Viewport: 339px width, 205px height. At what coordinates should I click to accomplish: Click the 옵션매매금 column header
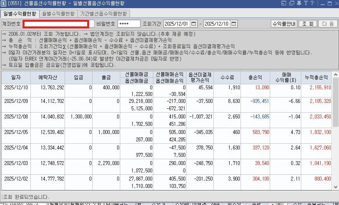[137, 81]
